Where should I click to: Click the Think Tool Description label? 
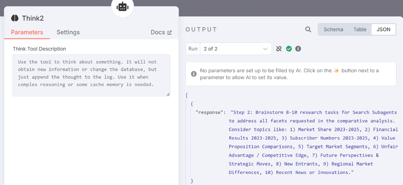click(39, 49)
